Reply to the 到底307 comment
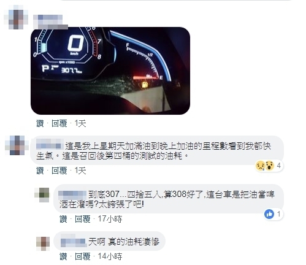 coord(83,219)
